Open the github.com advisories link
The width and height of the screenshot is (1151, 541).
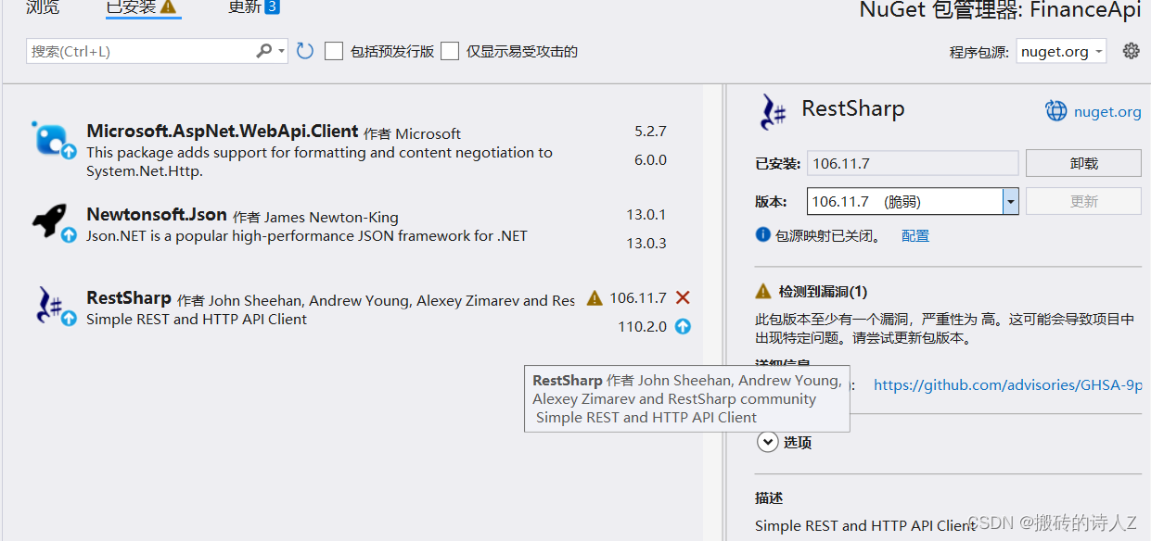tap(1007, 384)
